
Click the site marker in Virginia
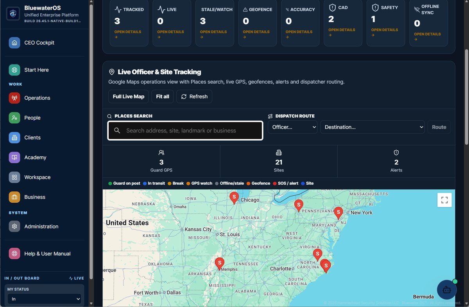tap(318, 255)
